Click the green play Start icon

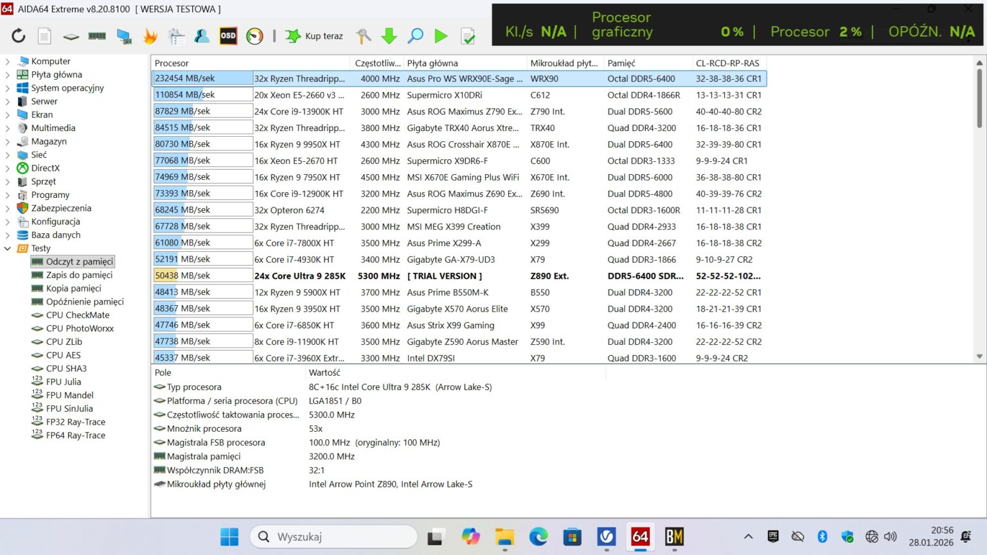pyautogui.click(x=441, y=36)
